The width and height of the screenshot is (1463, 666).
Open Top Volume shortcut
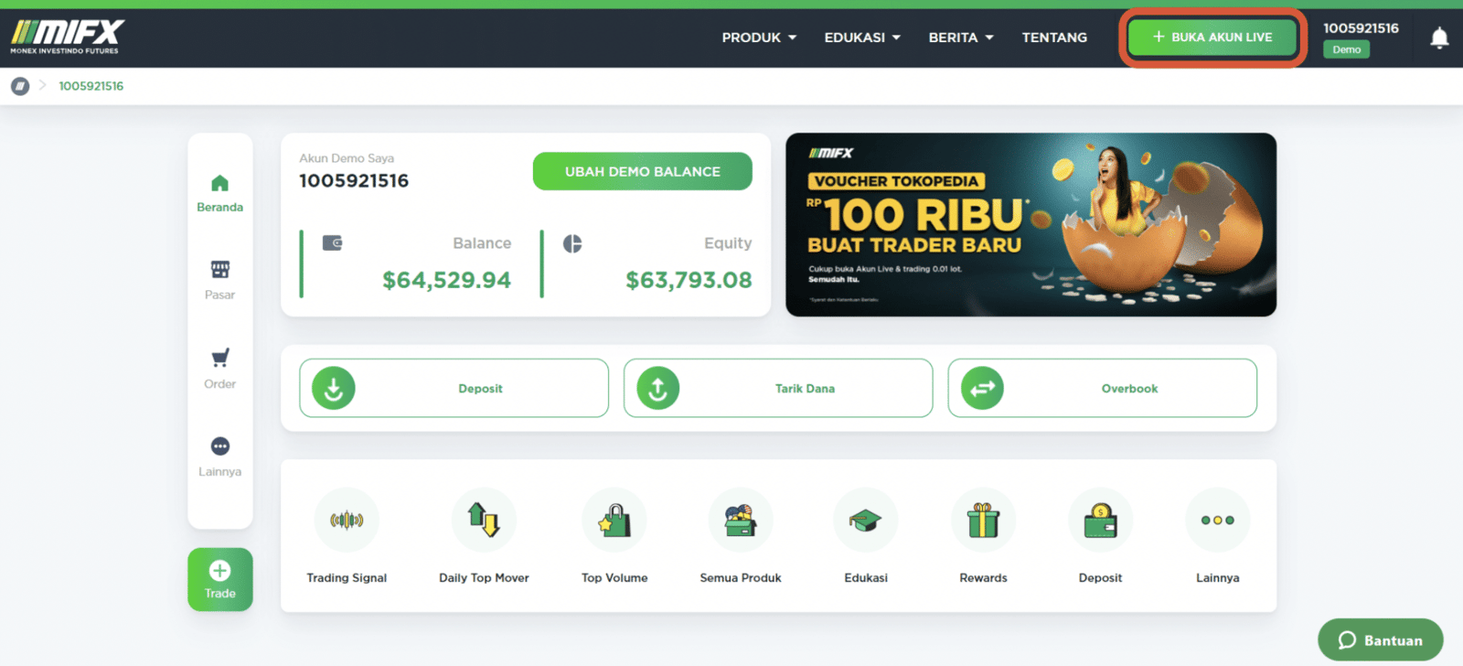614,537
